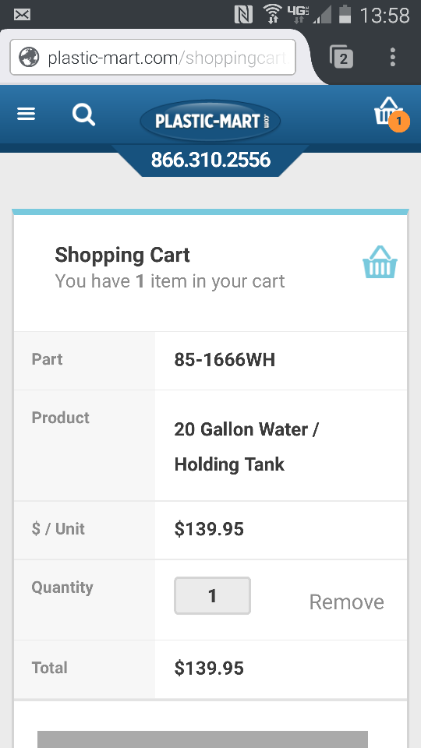Tap the light blue basket icon
The height and width of the screenshot is (748, 421).
380,262
